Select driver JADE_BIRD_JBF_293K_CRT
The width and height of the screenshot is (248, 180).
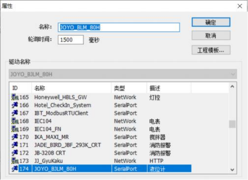pos(68,145)
